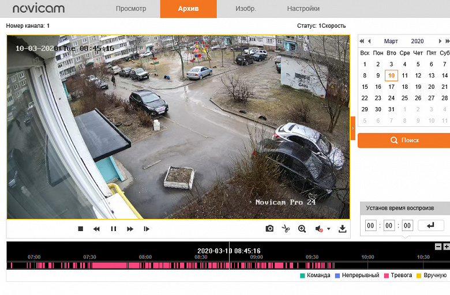450x295 pixels.
Task: Confirm playback time with return-arrow button
Action: [x=431, y=225]
